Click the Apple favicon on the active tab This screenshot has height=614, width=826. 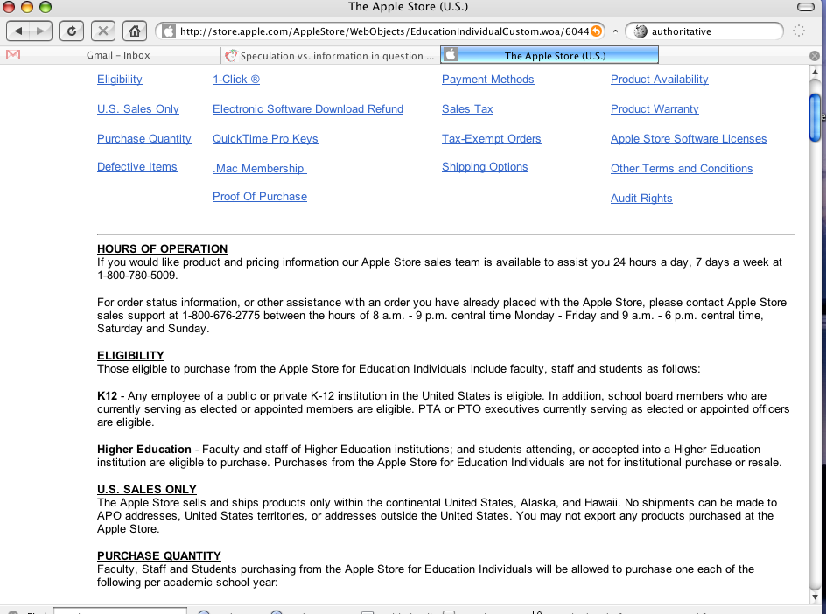tap(451, 54)
